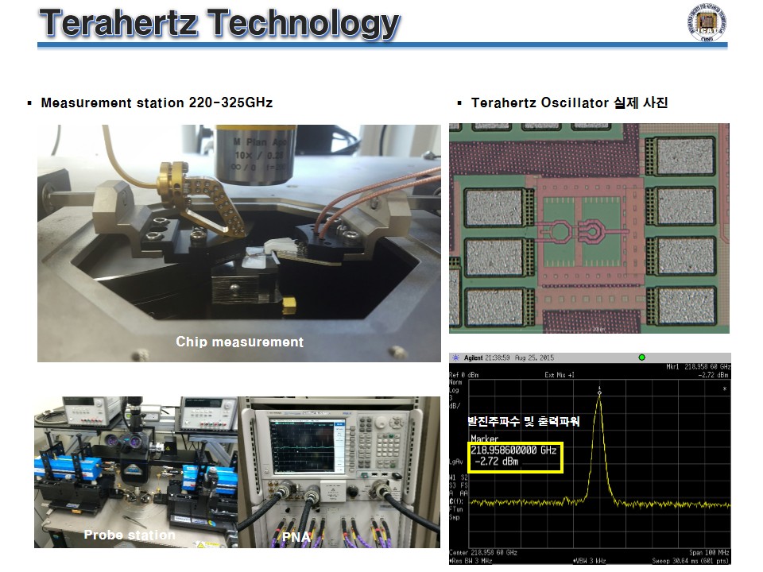763x572 pixels.
Task: Click the Ref 0 dBm label
Action: pyautogui.click(x=463, y=375)
